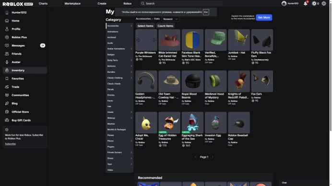This screenshot has width=332, height=186.
Task: Click the Favorites bookmark icon in sidebar
Action: [x=7, y=78]
